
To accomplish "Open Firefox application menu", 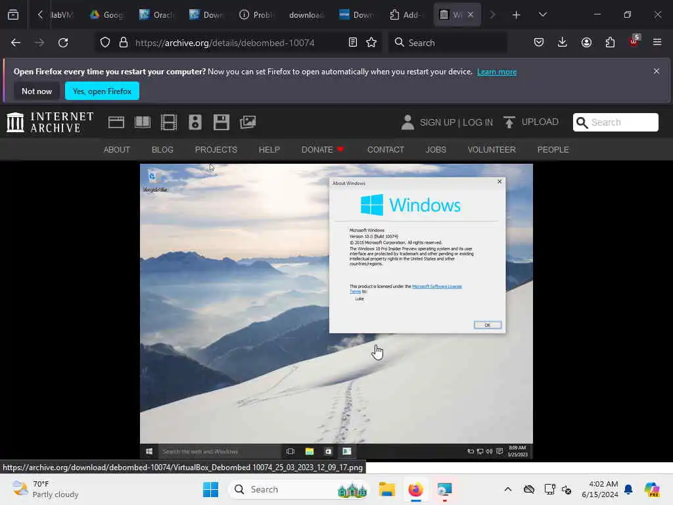I will 657,42.
